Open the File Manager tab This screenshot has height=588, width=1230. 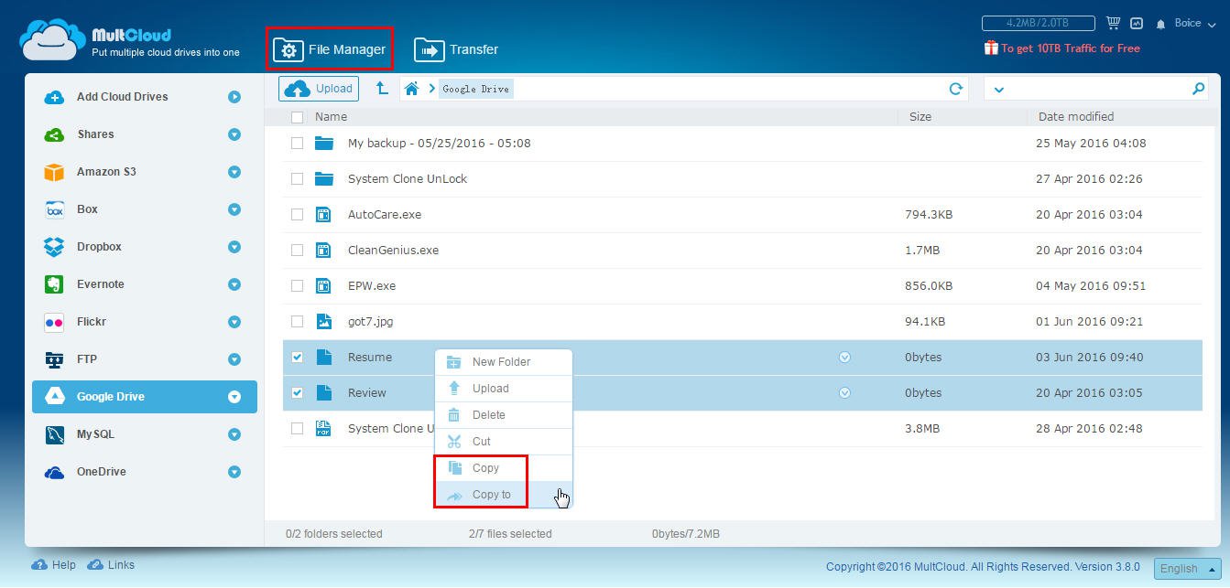(x=330, y=49)
